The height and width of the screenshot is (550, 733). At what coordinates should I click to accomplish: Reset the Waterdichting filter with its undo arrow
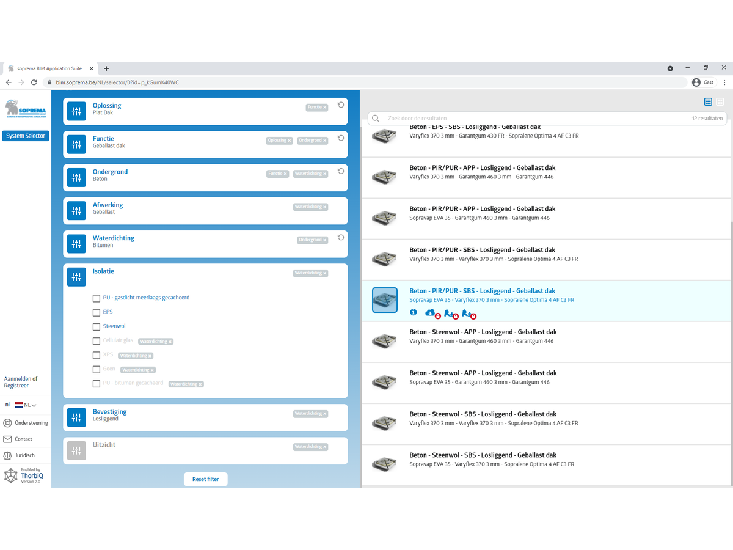click(341, 238)
